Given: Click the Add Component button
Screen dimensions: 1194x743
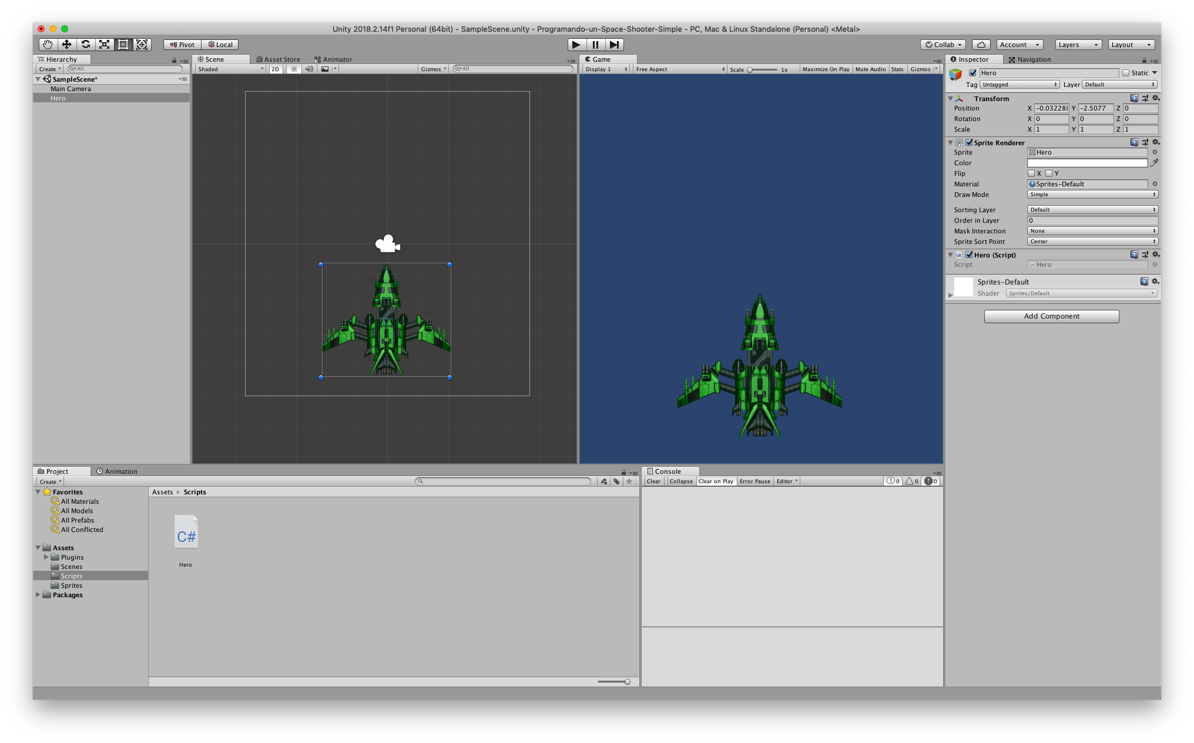Looking at the screenshot, I should pos(1051,316).
